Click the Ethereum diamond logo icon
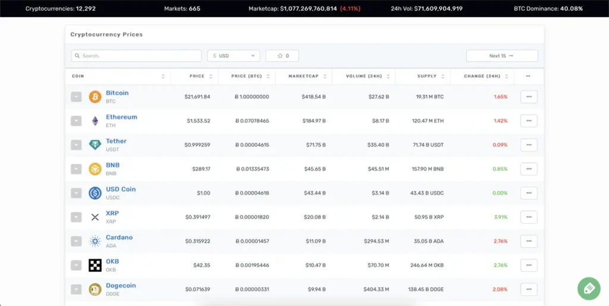609x306 pixels. click(95, 121)
